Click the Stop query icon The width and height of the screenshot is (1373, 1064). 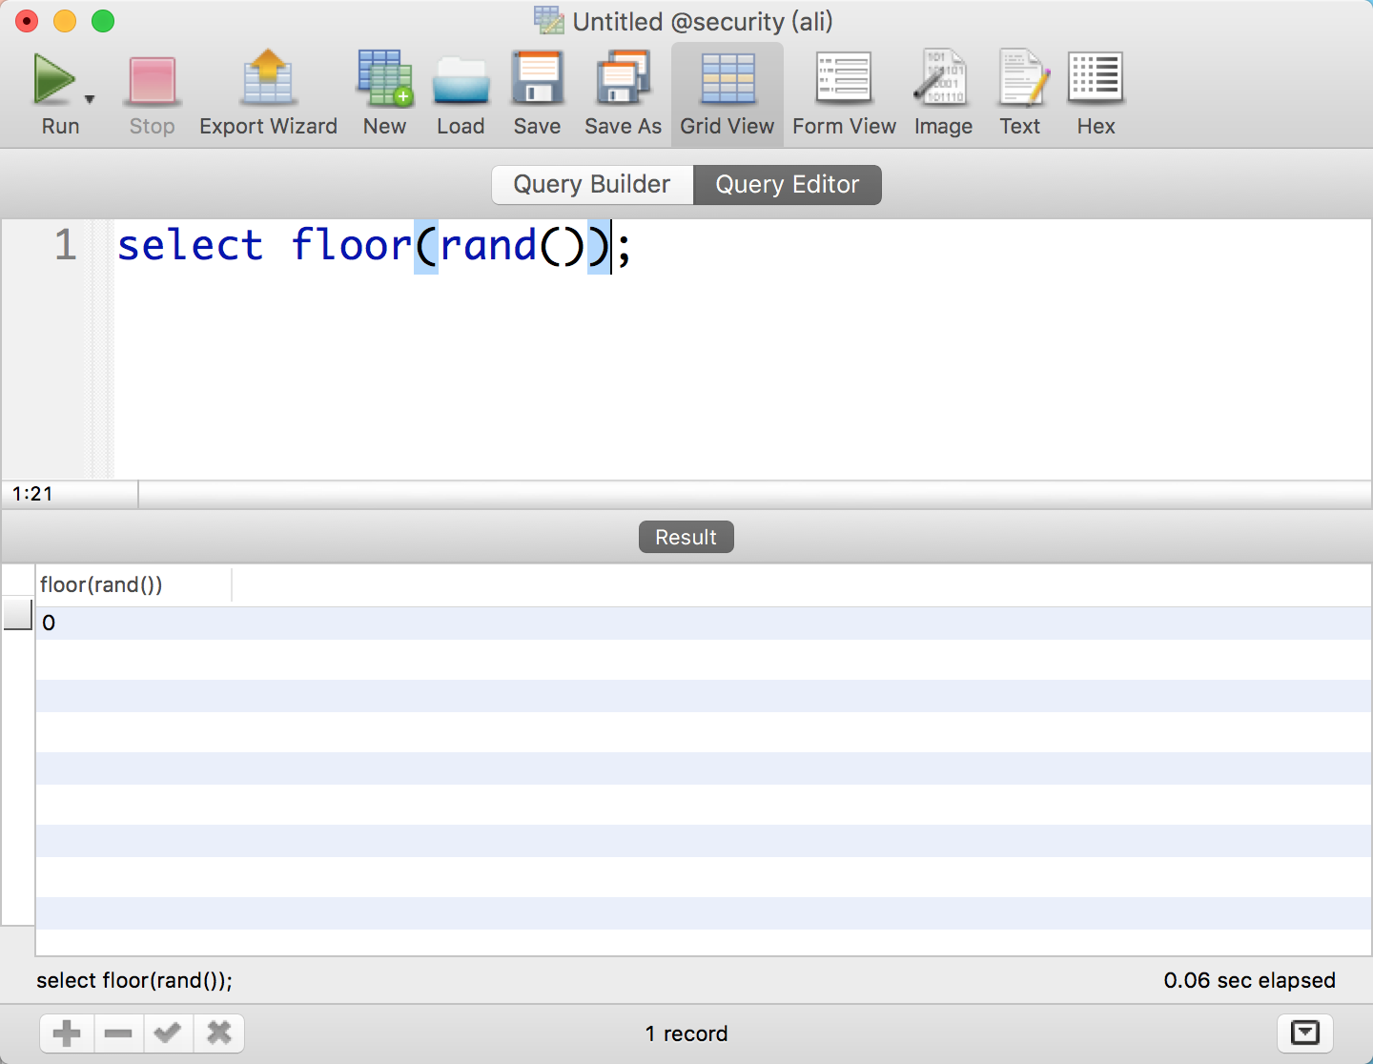[x=153, y=80]
